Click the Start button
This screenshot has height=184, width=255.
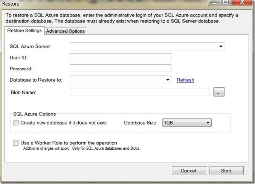tap(226, 171)
